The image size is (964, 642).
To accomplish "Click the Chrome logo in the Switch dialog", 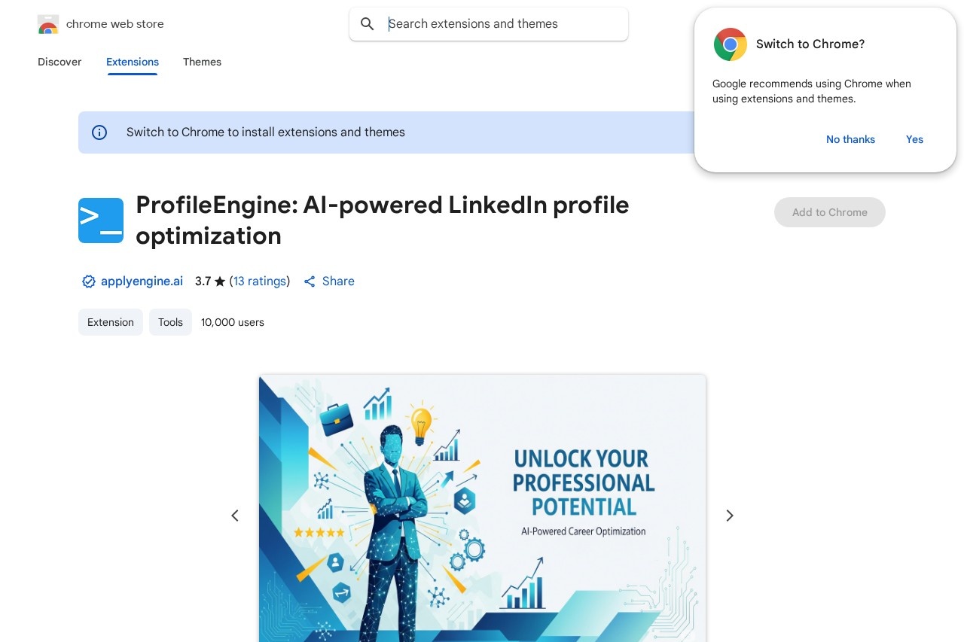I will click(730, 44).
